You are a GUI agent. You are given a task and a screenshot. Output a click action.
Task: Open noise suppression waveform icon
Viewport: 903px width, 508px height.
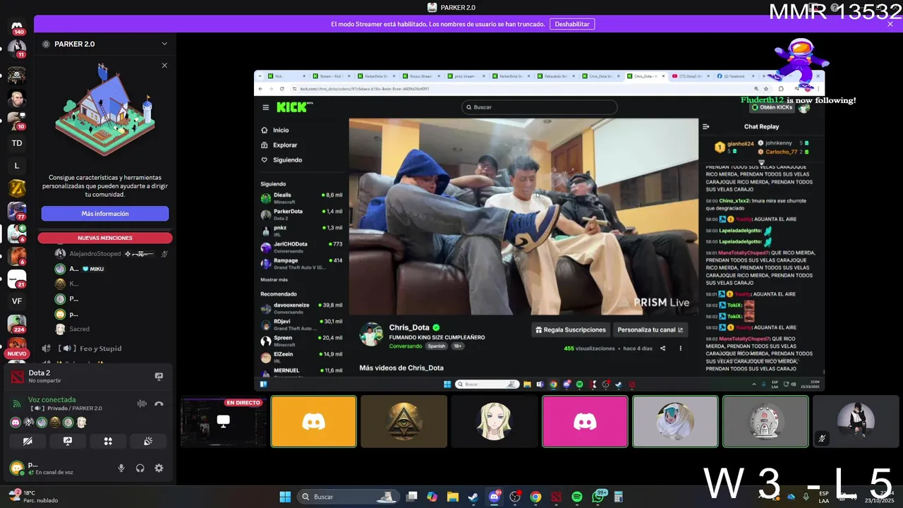point(142,404)
